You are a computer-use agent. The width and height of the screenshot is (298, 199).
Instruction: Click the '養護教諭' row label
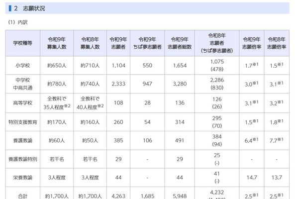(x=22, y=140)
